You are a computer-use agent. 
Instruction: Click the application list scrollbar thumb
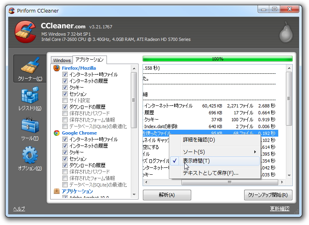134,100
